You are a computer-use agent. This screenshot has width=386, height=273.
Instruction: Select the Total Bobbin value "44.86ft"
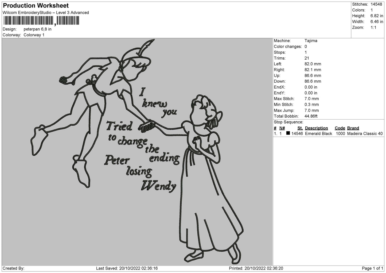pyautogui.click(x=311, y=116)
